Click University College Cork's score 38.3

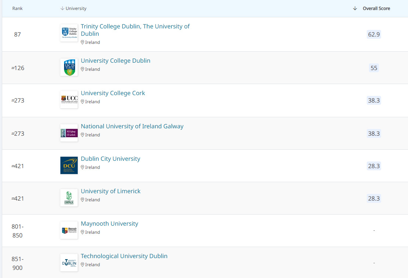[374, 100]
